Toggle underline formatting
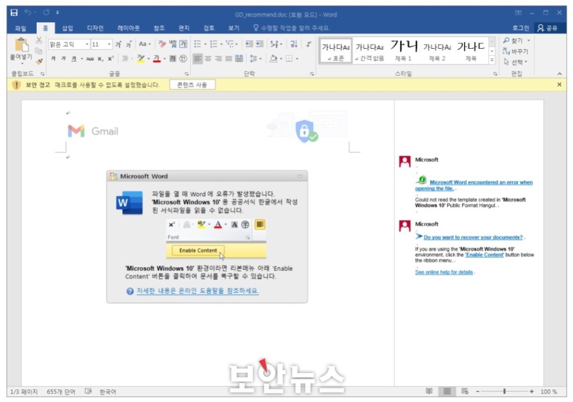 (x=74, y=58)
